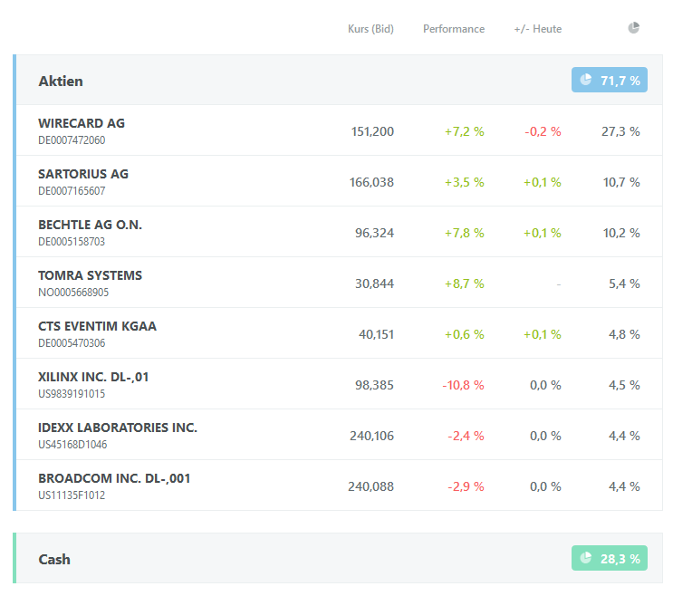Click Broadcom bid price 240,088

click(370, 486)
